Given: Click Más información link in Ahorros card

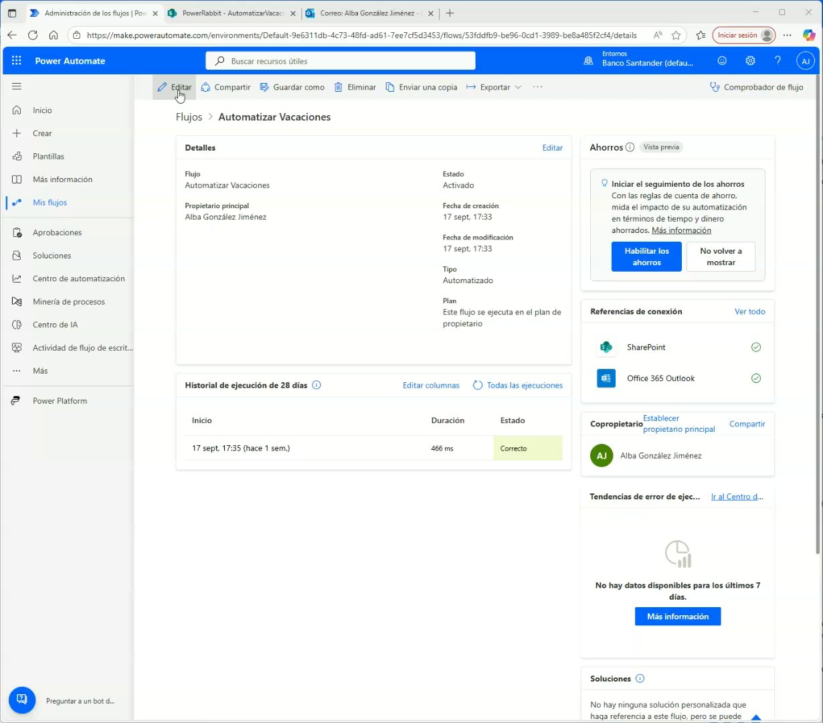Looking at the screenshot, I should coord(681,230).
